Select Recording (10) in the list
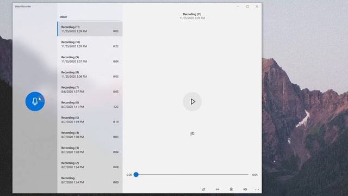The image size is (348, 196). [x=90, y=44]
